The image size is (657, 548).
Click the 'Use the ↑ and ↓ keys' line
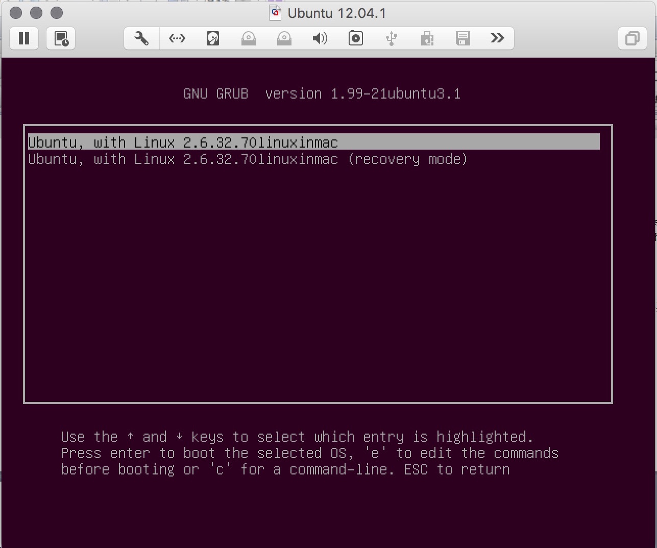click(297, 437)
